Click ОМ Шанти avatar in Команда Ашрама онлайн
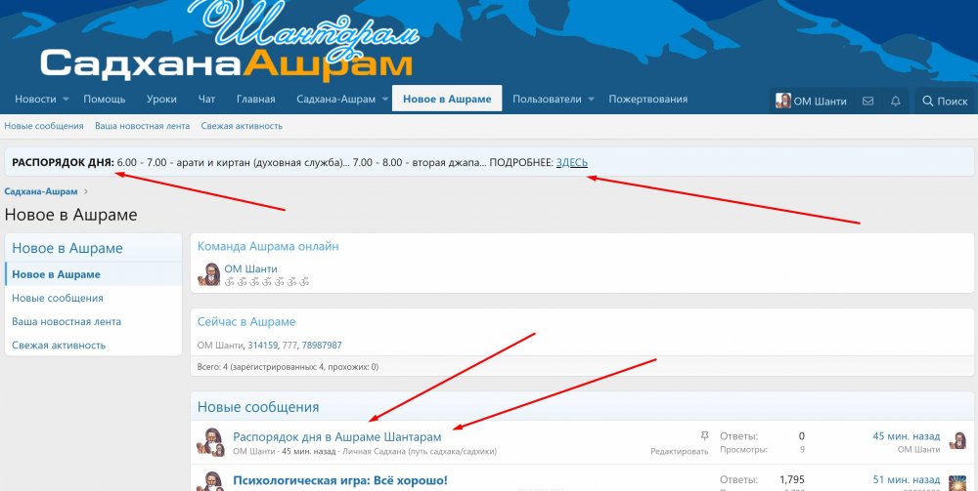This screenshot has width=978, height=491. 209,274
